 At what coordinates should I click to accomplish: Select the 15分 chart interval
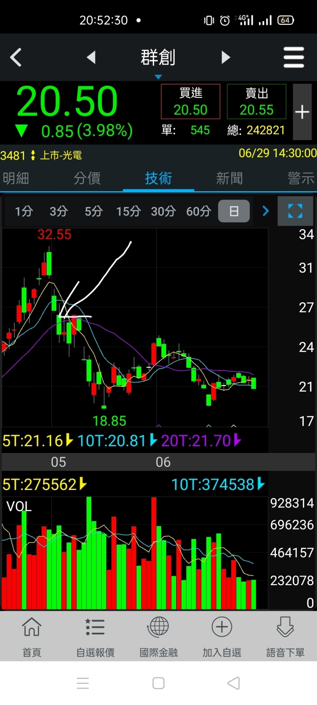click(129, 211)
